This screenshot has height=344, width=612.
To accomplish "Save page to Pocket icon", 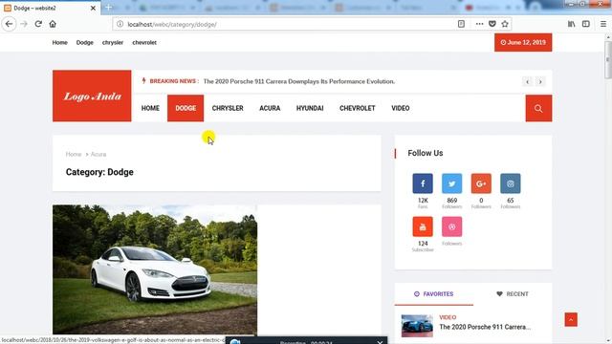I will pyautogui.click(x=492, y=24).
